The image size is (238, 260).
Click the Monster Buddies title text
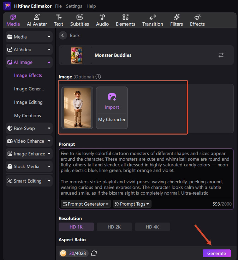[113, 55]
